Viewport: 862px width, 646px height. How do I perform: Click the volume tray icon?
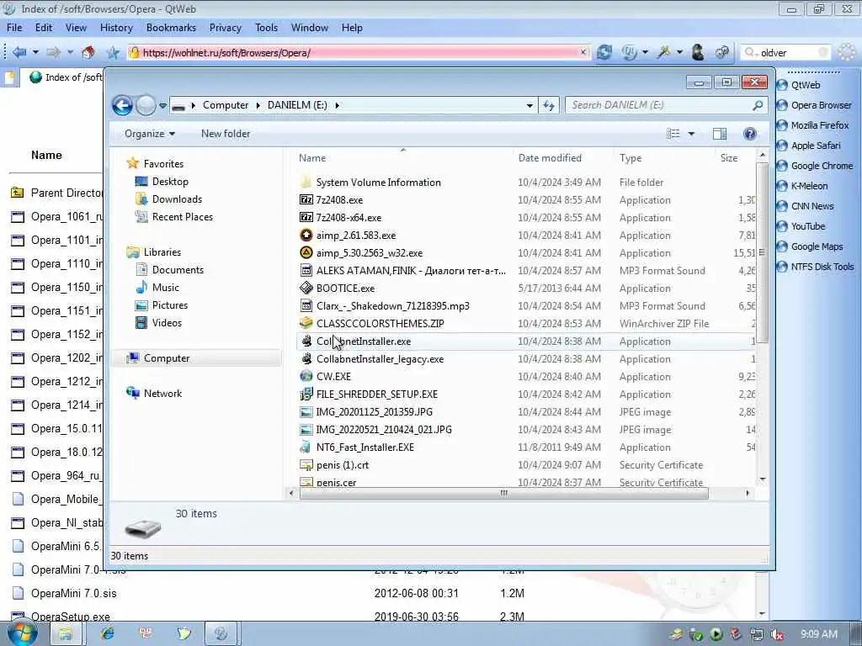[x=777, y=634]
